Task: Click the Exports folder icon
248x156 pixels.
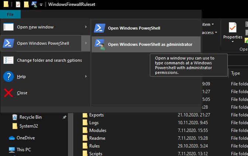Action: click(x=85, y=115)
